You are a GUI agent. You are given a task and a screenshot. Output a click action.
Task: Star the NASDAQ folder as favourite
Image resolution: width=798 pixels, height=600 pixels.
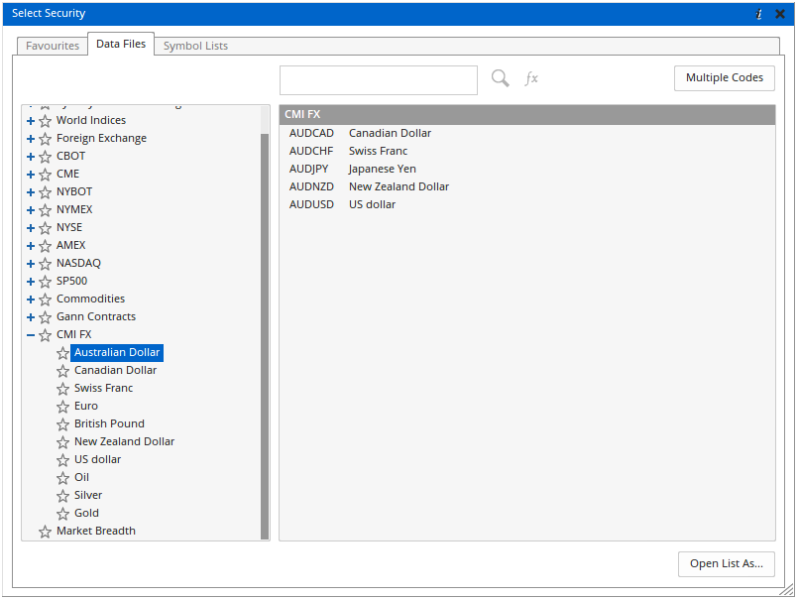(46, 264)
